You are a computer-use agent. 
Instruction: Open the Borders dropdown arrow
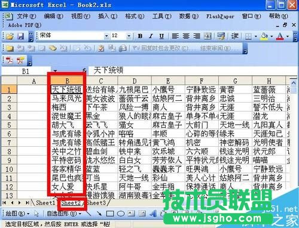pos(256,36)
